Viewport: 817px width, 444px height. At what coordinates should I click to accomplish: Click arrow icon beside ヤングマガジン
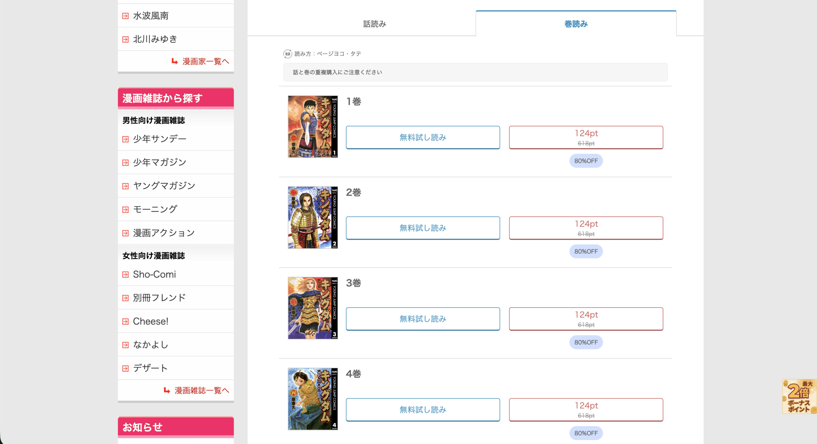pyautogui.click(x=125, y=186)
